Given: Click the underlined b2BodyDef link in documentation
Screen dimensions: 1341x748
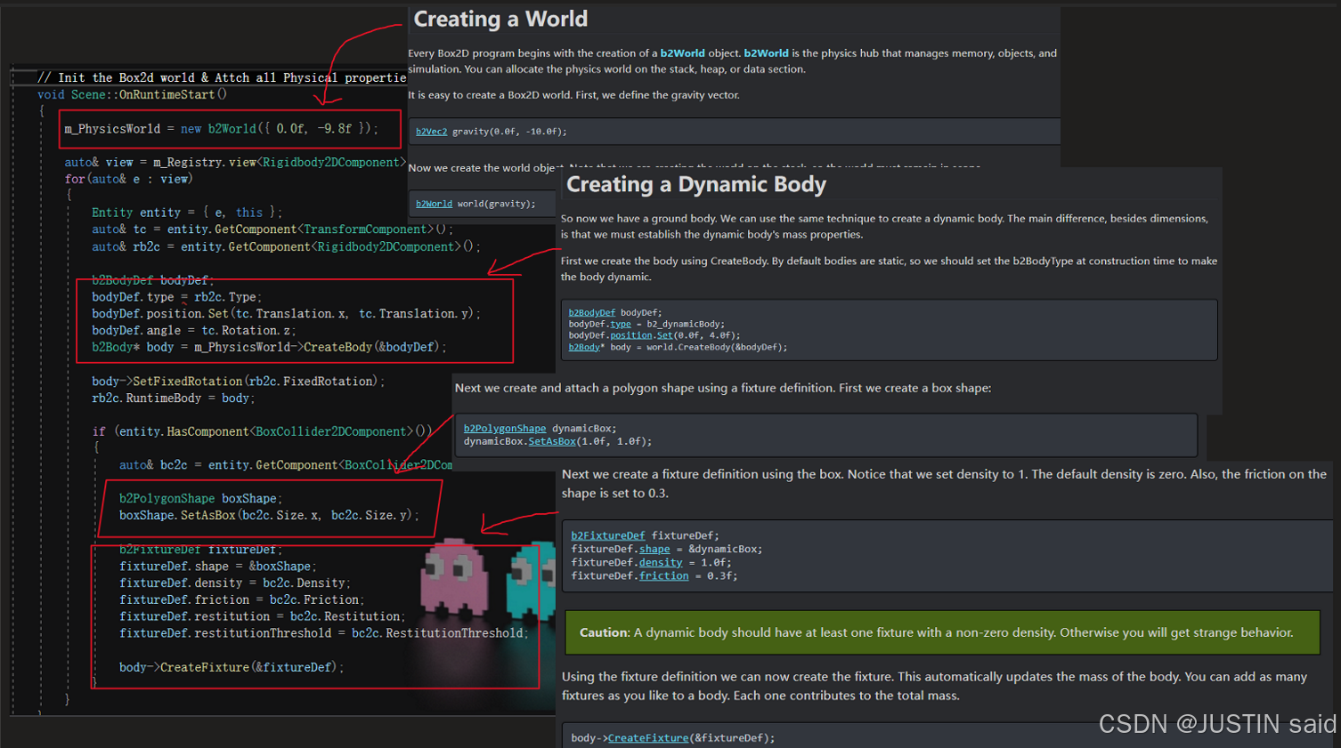Looking at the screenshot, I should (591, 313).
